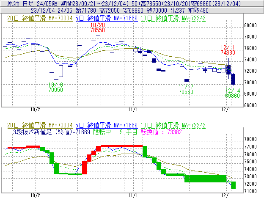Click the 高72050 daily high value
The image size is (264, 201).
110,11
